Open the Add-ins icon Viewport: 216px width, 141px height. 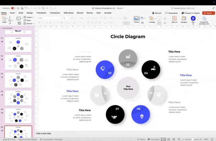coord(174,19)
